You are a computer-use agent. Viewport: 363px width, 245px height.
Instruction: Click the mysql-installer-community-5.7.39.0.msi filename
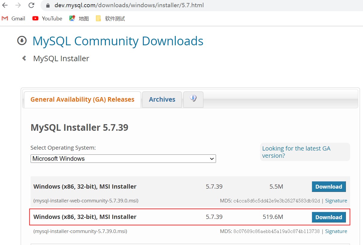click(x=80, y=231)
